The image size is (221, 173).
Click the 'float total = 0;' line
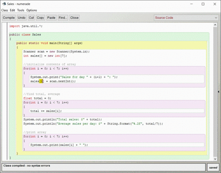point(37,98)
